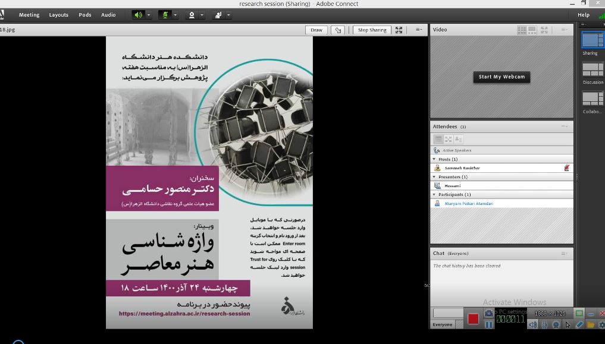Click the recorder green capture region icon
This screenshot has height=344, width=605.
pyautogui.click(x=579, y=313)
